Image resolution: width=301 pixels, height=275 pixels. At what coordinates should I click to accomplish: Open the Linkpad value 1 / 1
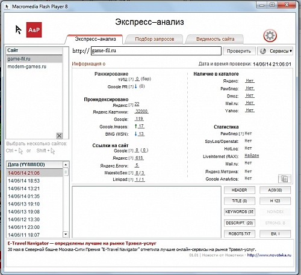(x=140, y=180)
